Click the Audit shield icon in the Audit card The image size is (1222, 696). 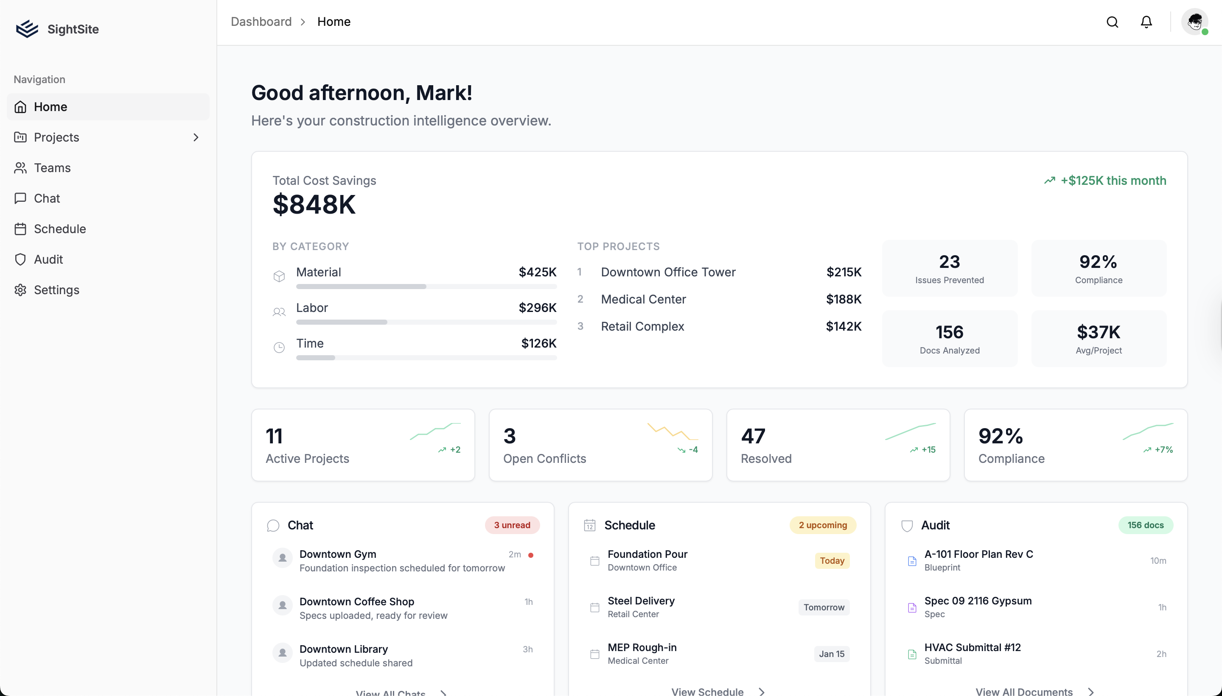pyautogui.click(x=906, y=525)
